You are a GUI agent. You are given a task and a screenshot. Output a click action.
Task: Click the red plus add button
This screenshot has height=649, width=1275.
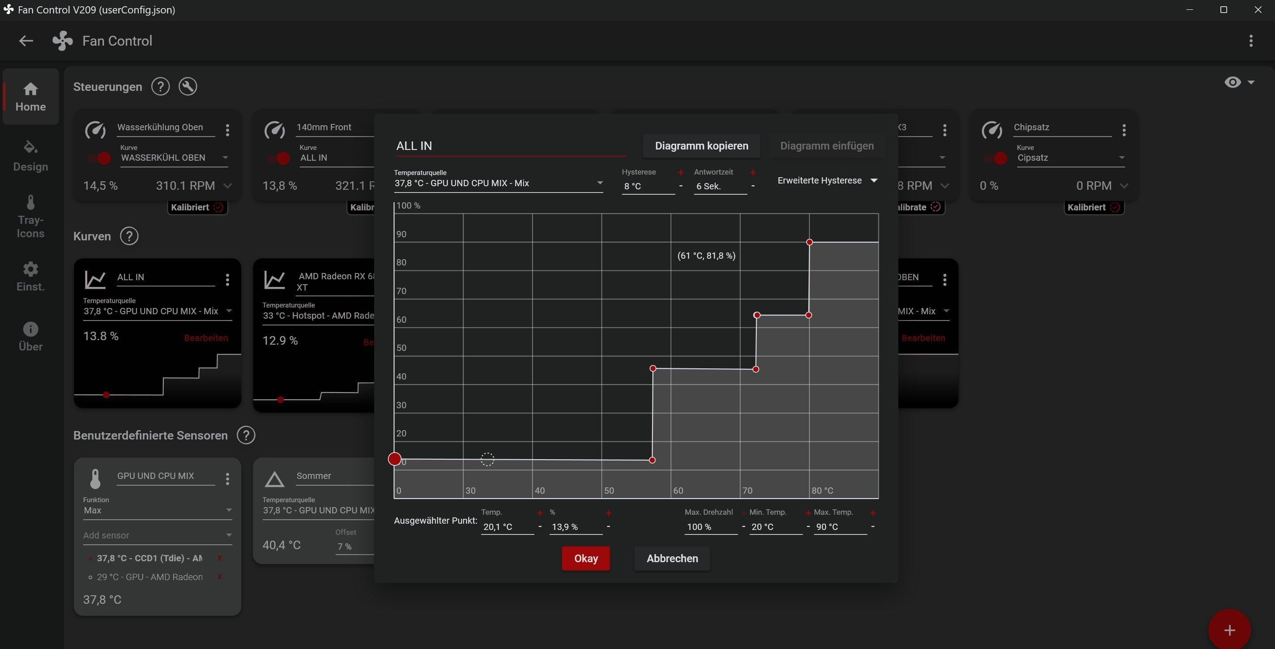click(1229, 630)
